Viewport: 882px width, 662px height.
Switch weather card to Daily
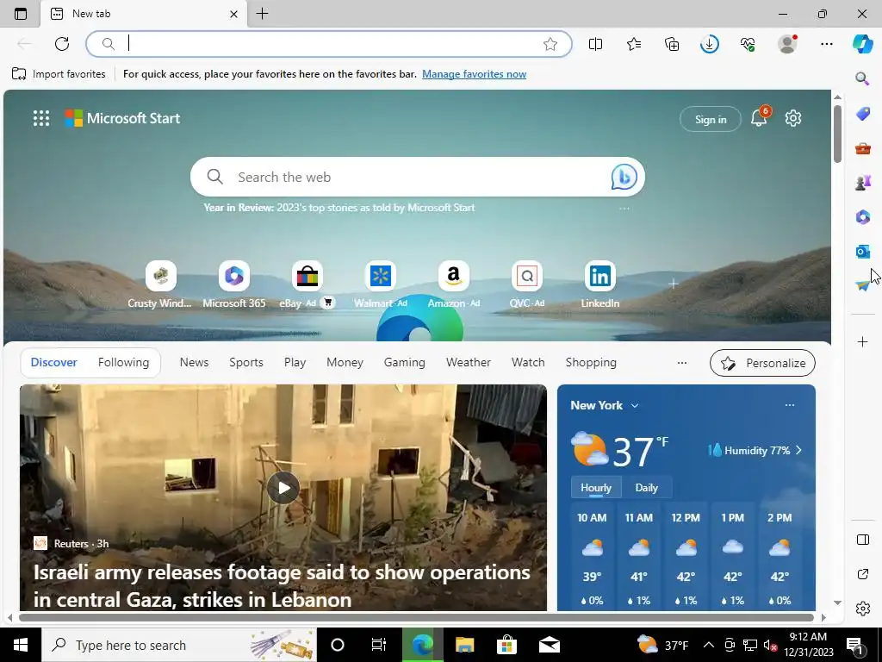point(646,488)
